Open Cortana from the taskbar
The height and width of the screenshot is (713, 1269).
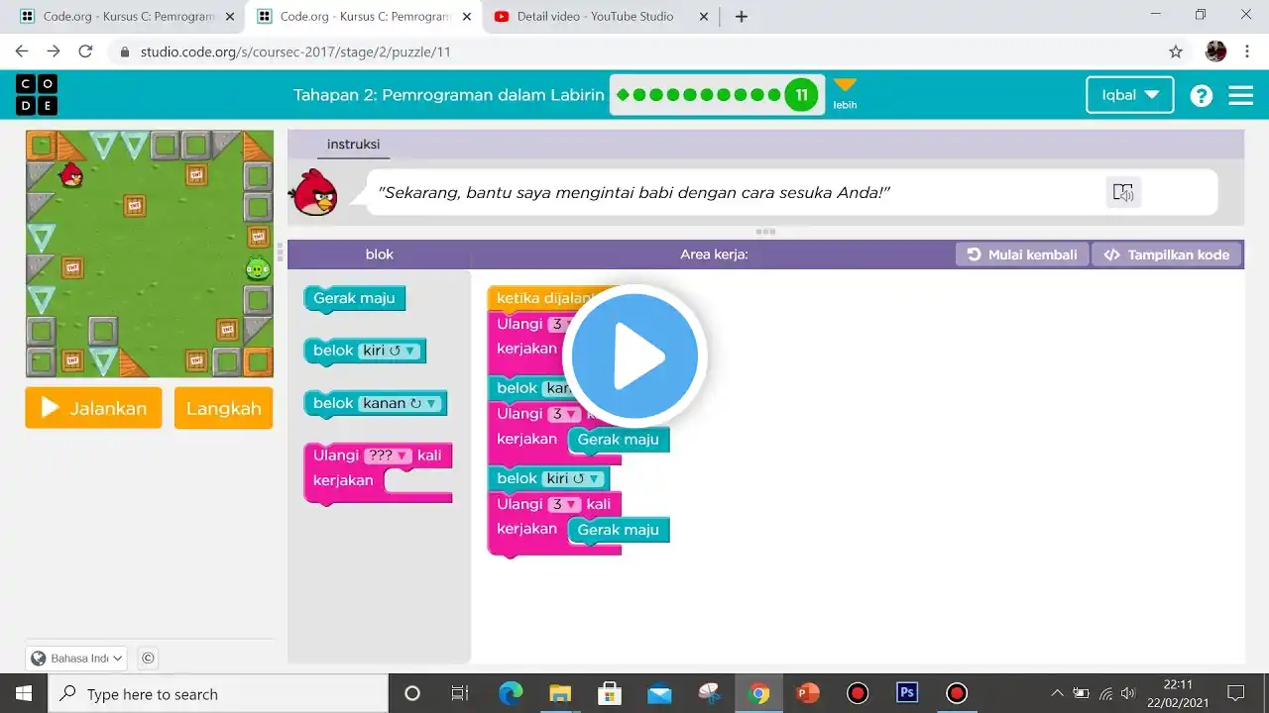412,693
